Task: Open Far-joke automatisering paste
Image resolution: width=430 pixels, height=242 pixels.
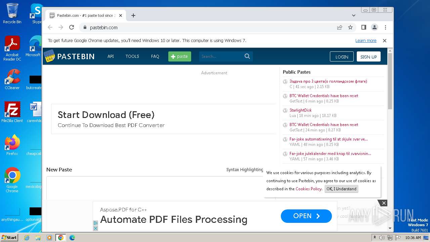Action: (x=329, y=139)
